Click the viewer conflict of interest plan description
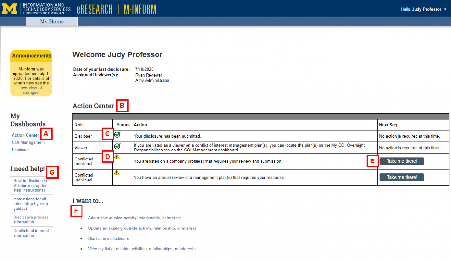 [249, 148]
